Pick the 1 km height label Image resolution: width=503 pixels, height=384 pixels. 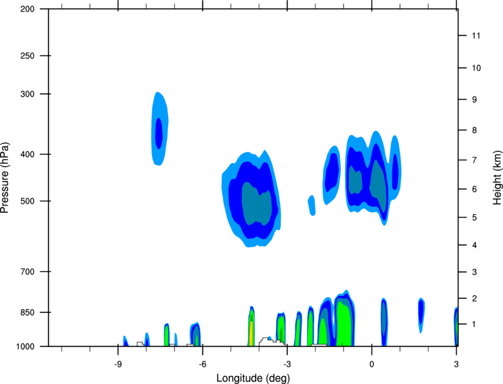point(475,324)
